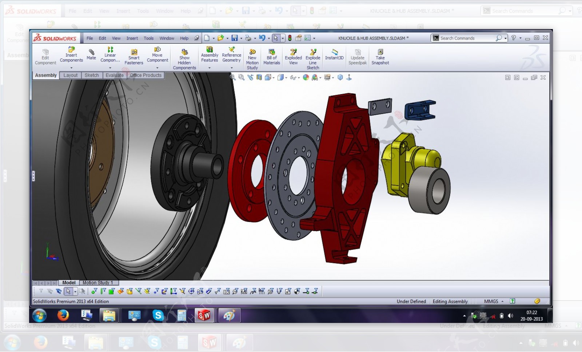Click the Print icon
The height and width of the screenshot is (352, 582).
[248, 38]
